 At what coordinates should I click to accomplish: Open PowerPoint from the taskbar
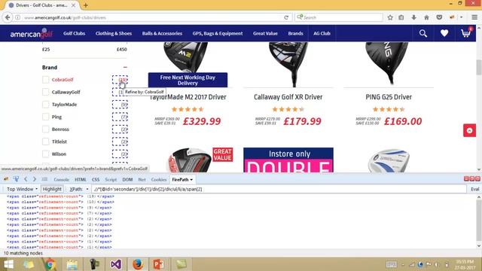[x=159, y=264]
